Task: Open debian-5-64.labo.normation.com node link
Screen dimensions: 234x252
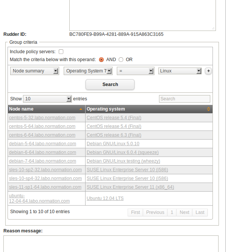Action: click(x=43, y=144)
